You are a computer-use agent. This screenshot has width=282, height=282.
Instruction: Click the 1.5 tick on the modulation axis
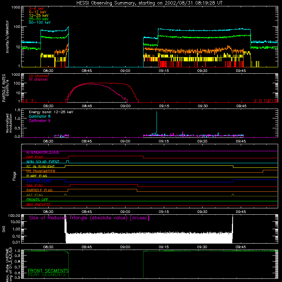(17, 110)
